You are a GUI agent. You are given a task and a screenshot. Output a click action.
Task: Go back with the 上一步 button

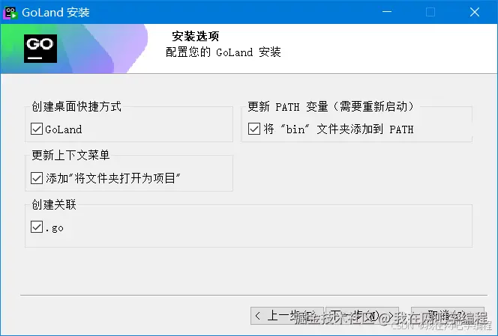click(x=287, y=316)
